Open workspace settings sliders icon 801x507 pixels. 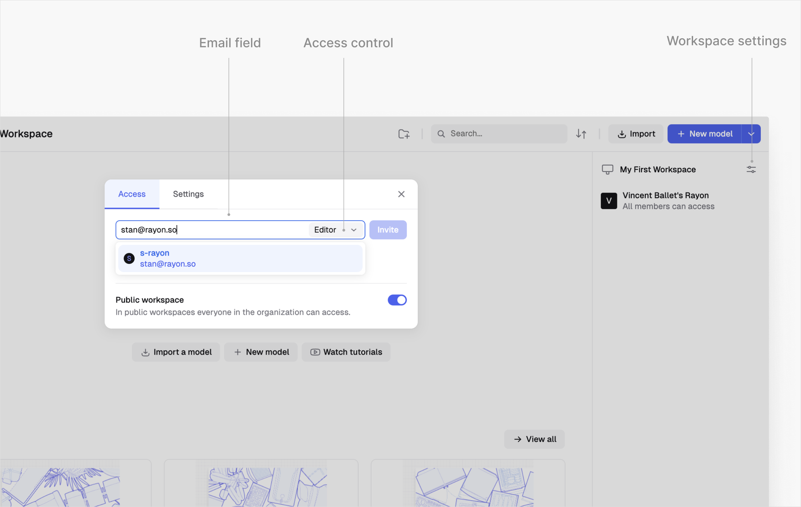(751, 169)
